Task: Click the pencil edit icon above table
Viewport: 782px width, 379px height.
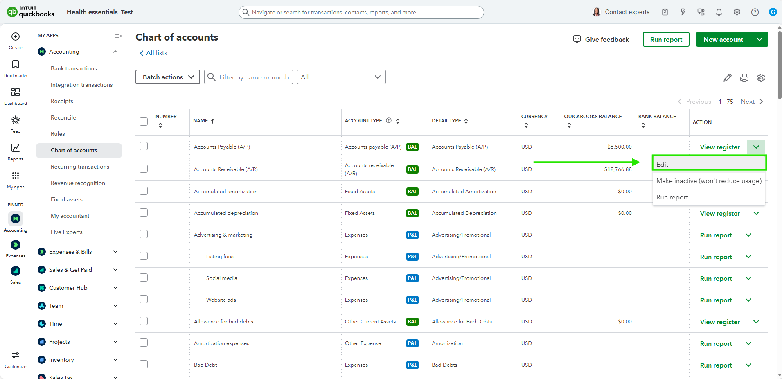Action: pos(727,78)
